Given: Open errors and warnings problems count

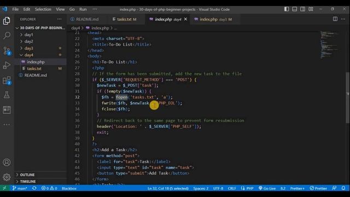Looking at the screenshot, I should pos(49,188).
